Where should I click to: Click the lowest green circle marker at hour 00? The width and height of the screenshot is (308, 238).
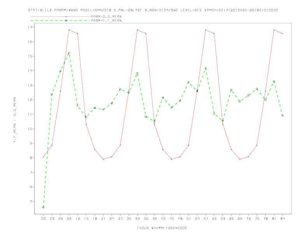pyautogui.click(x=44, y=207)
